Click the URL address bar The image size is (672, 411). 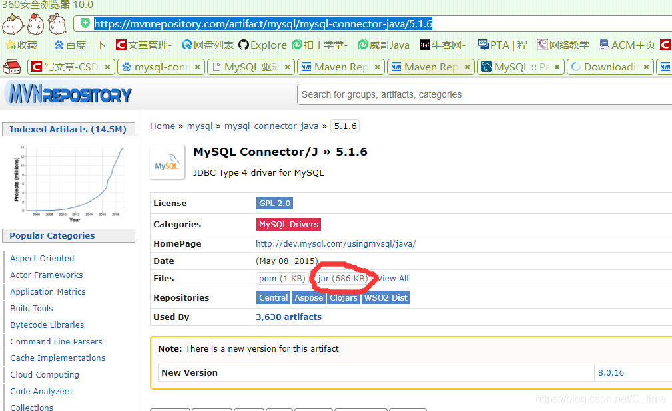tap(373, 23)
